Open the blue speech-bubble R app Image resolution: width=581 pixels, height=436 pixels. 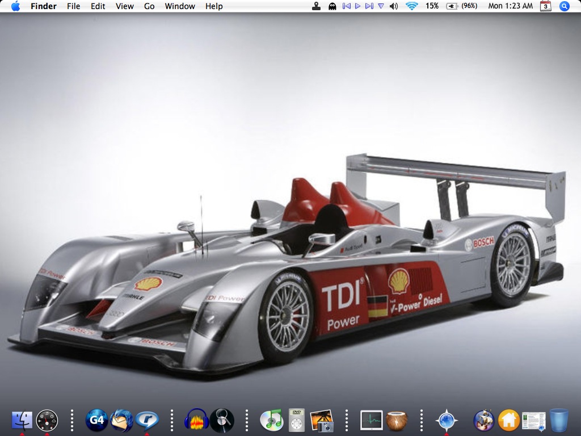(147, 421)
